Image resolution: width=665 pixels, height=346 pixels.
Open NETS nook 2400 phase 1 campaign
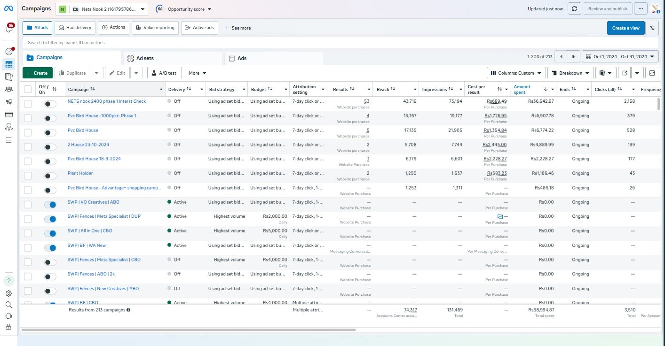[107, 101]
